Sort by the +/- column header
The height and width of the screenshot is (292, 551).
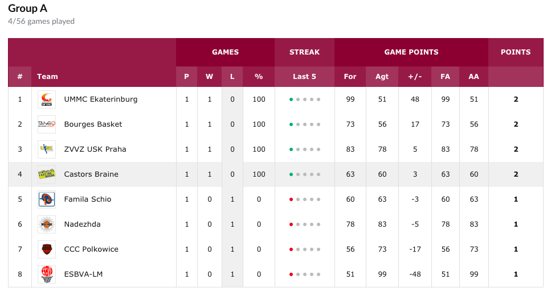tap(415, 77)
